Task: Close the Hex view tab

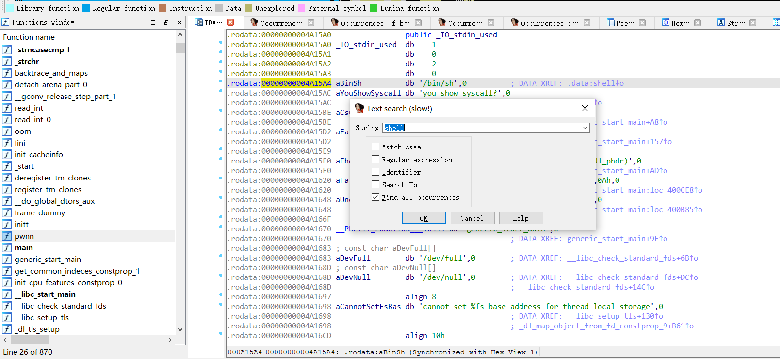Action: [698, 22]
